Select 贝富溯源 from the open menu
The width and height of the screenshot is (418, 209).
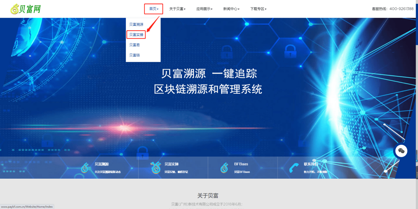pyautogui.click(x=136, y=24)
